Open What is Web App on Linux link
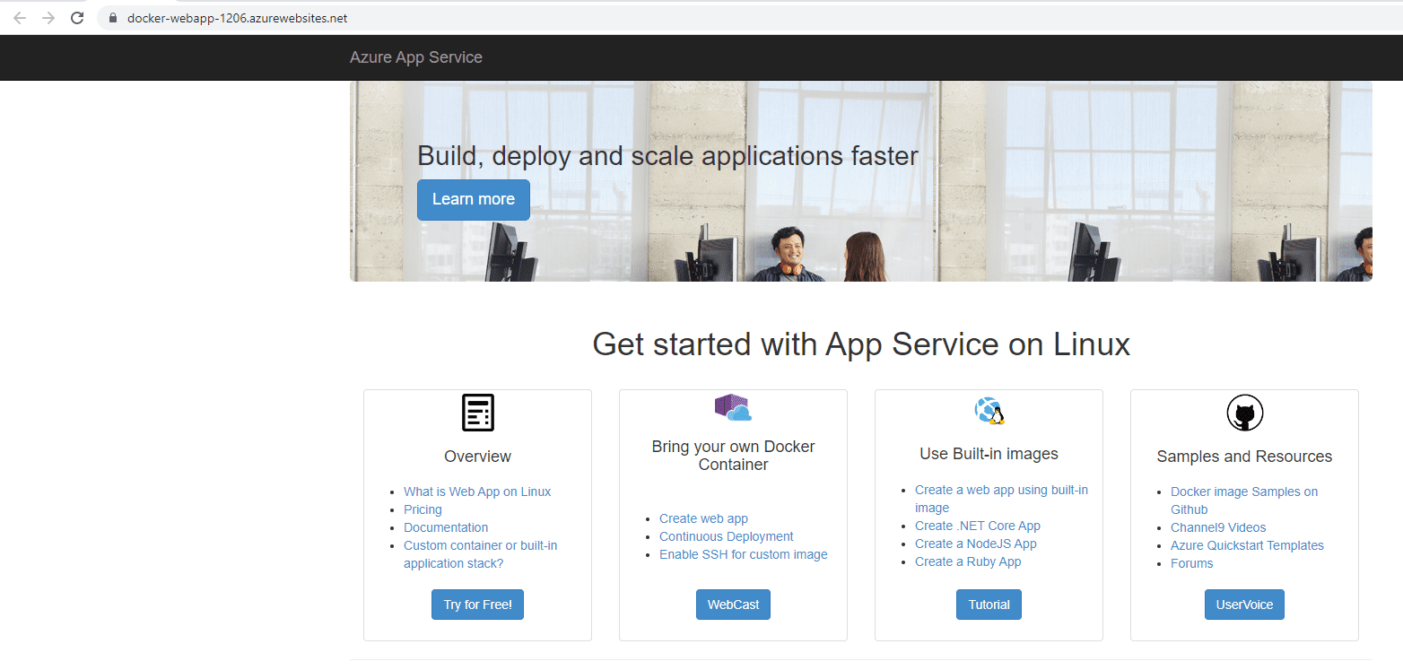The width and height of the screenshot is (1403, 670). click(477, 492)
